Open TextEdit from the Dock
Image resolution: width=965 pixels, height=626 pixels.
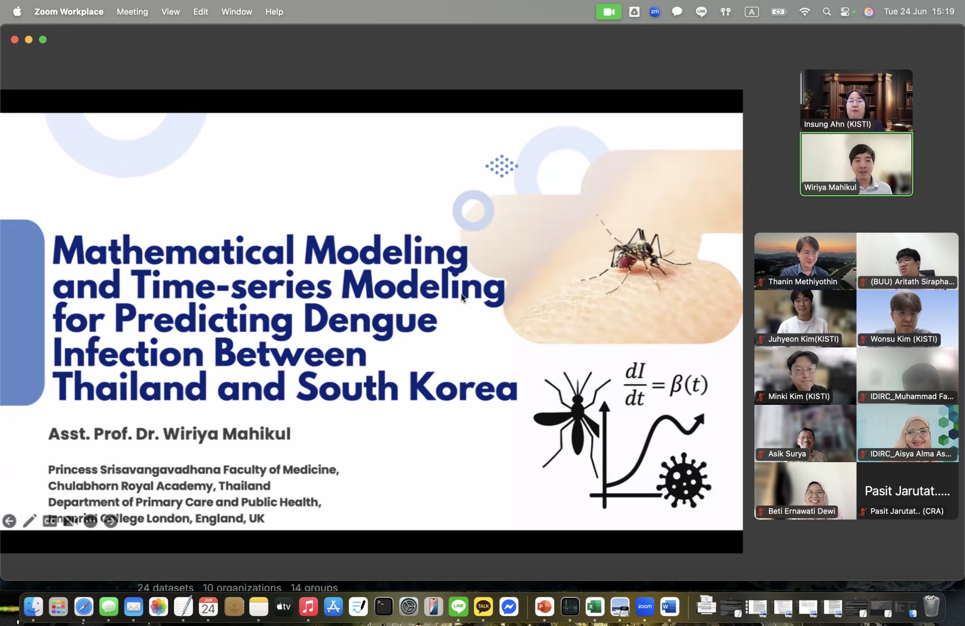183,607
